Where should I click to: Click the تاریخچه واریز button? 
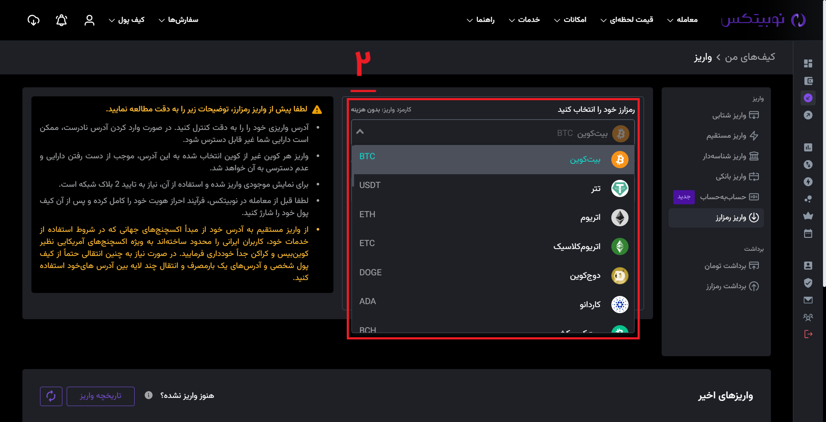pyautogui.click(x=101, y=396)
